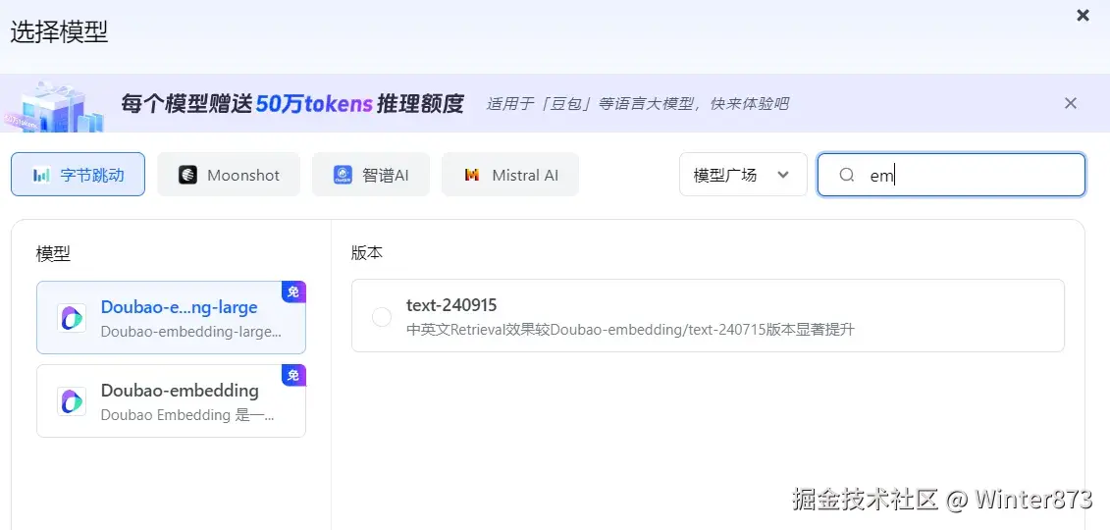The image size is (1110, 530).
Task: Select the 字节跳动 provider tab
Action: click(78, 175)
